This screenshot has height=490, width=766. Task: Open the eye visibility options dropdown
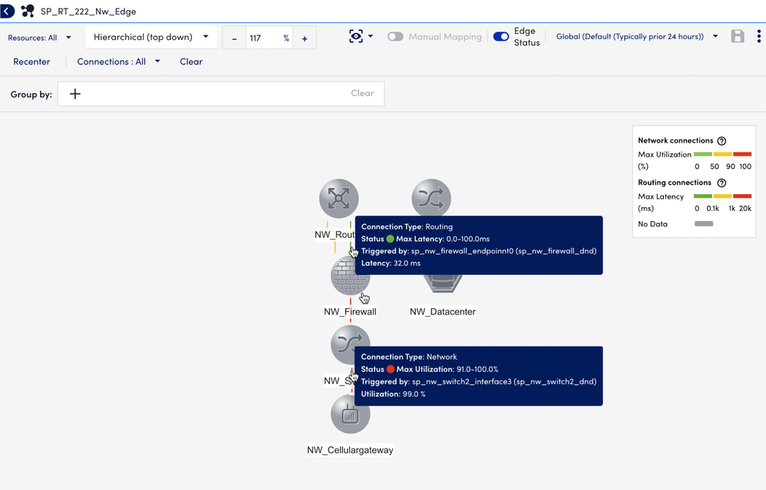(x=361, y=37)
